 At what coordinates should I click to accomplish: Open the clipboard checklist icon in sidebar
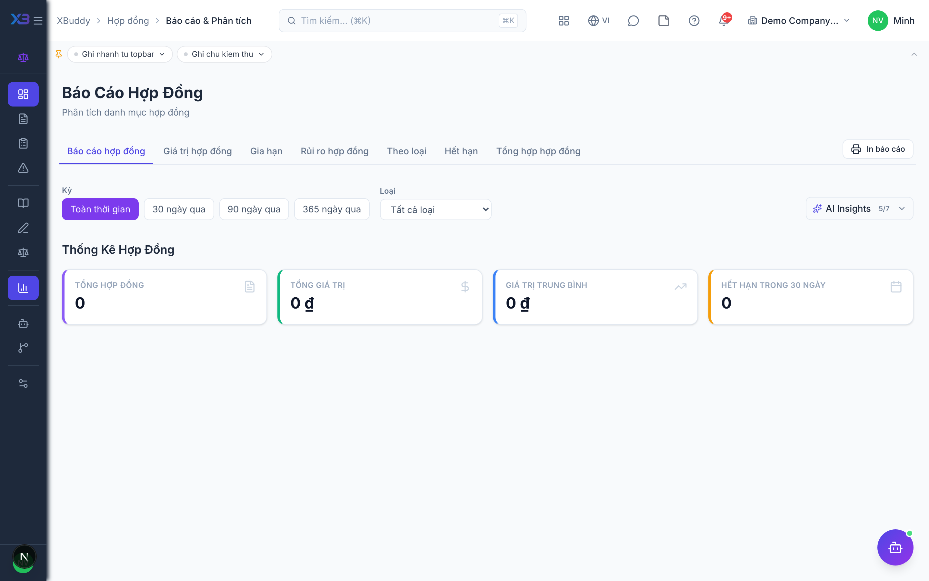coord(23,143)
